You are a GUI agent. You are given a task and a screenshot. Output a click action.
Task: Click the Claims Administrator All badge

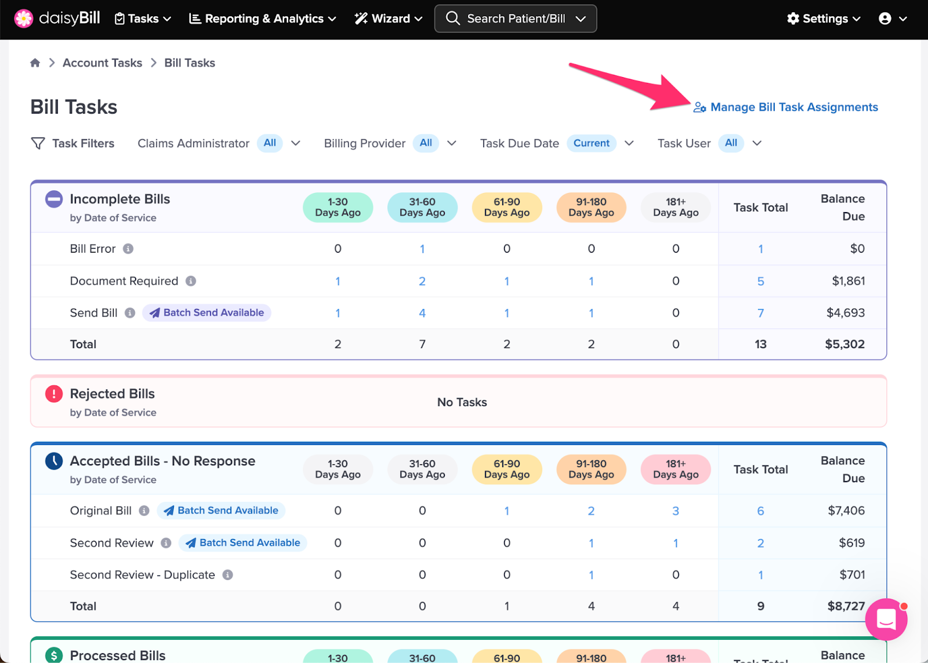[x=270, y=143]
